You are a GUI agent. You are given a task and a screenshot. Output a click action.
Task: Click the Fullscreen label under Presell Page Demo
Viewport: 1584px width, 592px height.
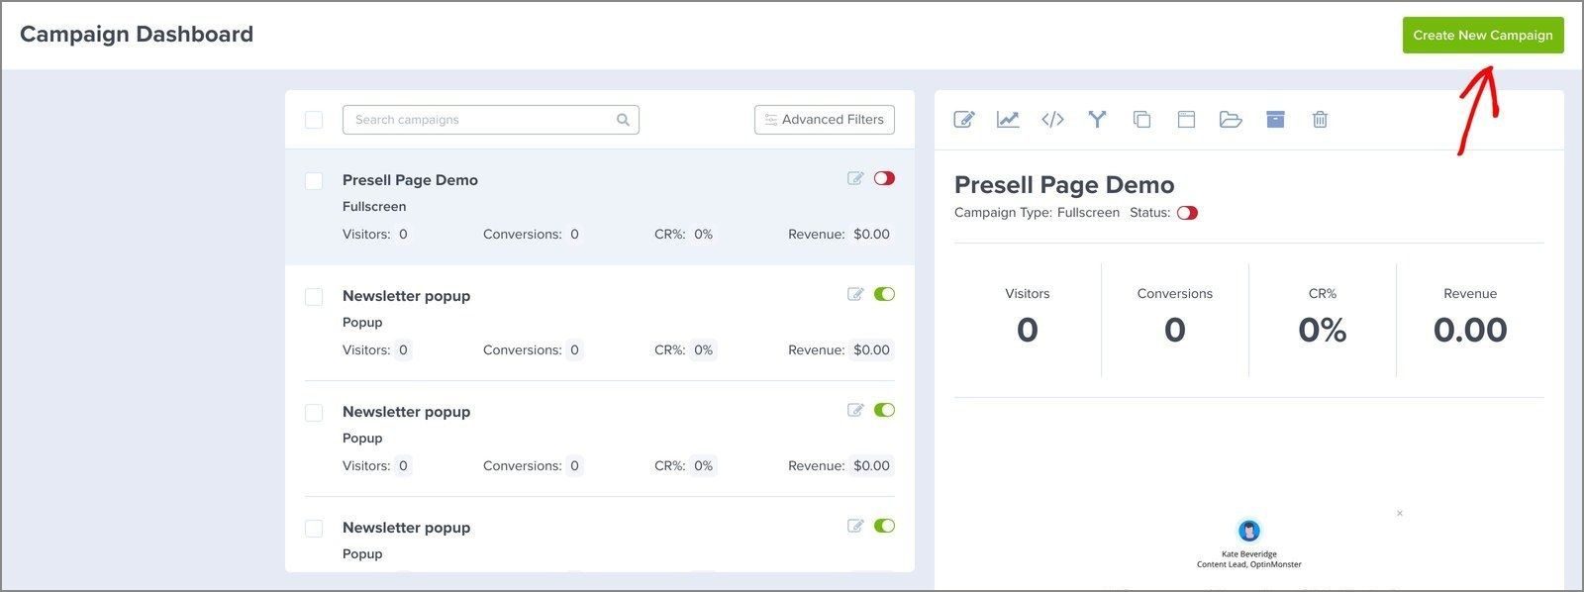point(374,207)
